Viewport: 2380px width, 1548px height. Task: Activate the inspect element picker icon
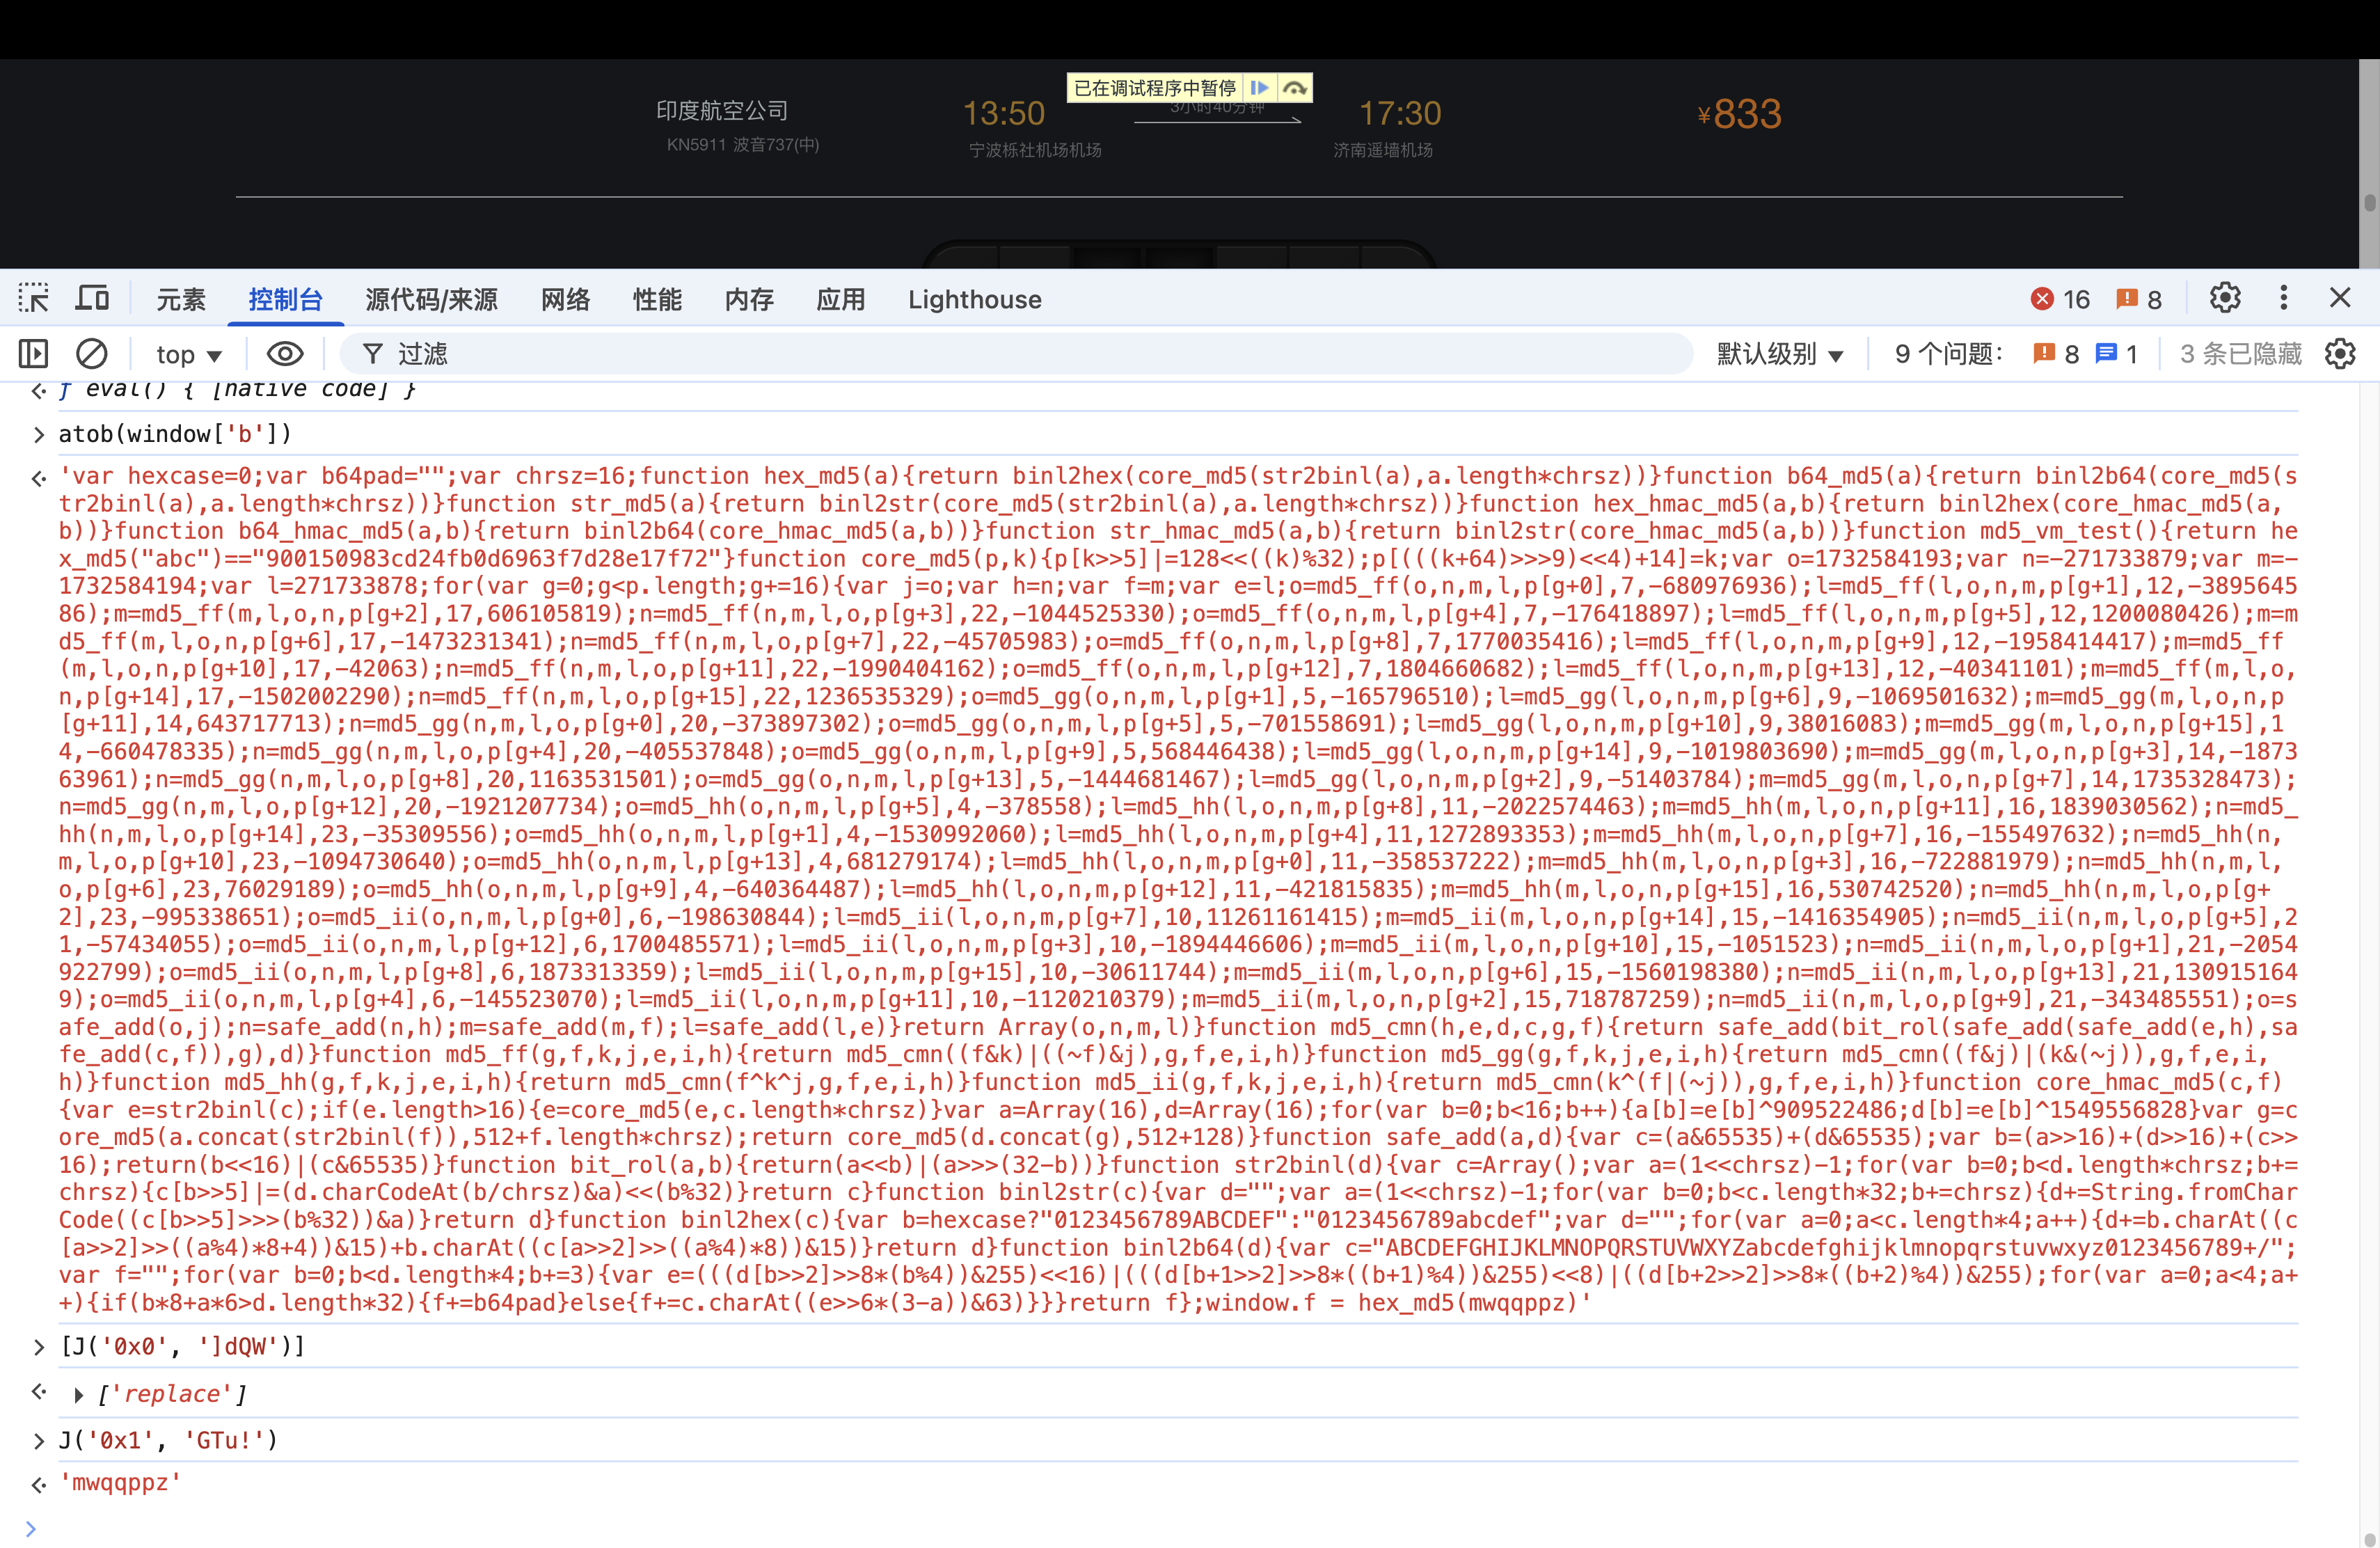pos(33,298)
